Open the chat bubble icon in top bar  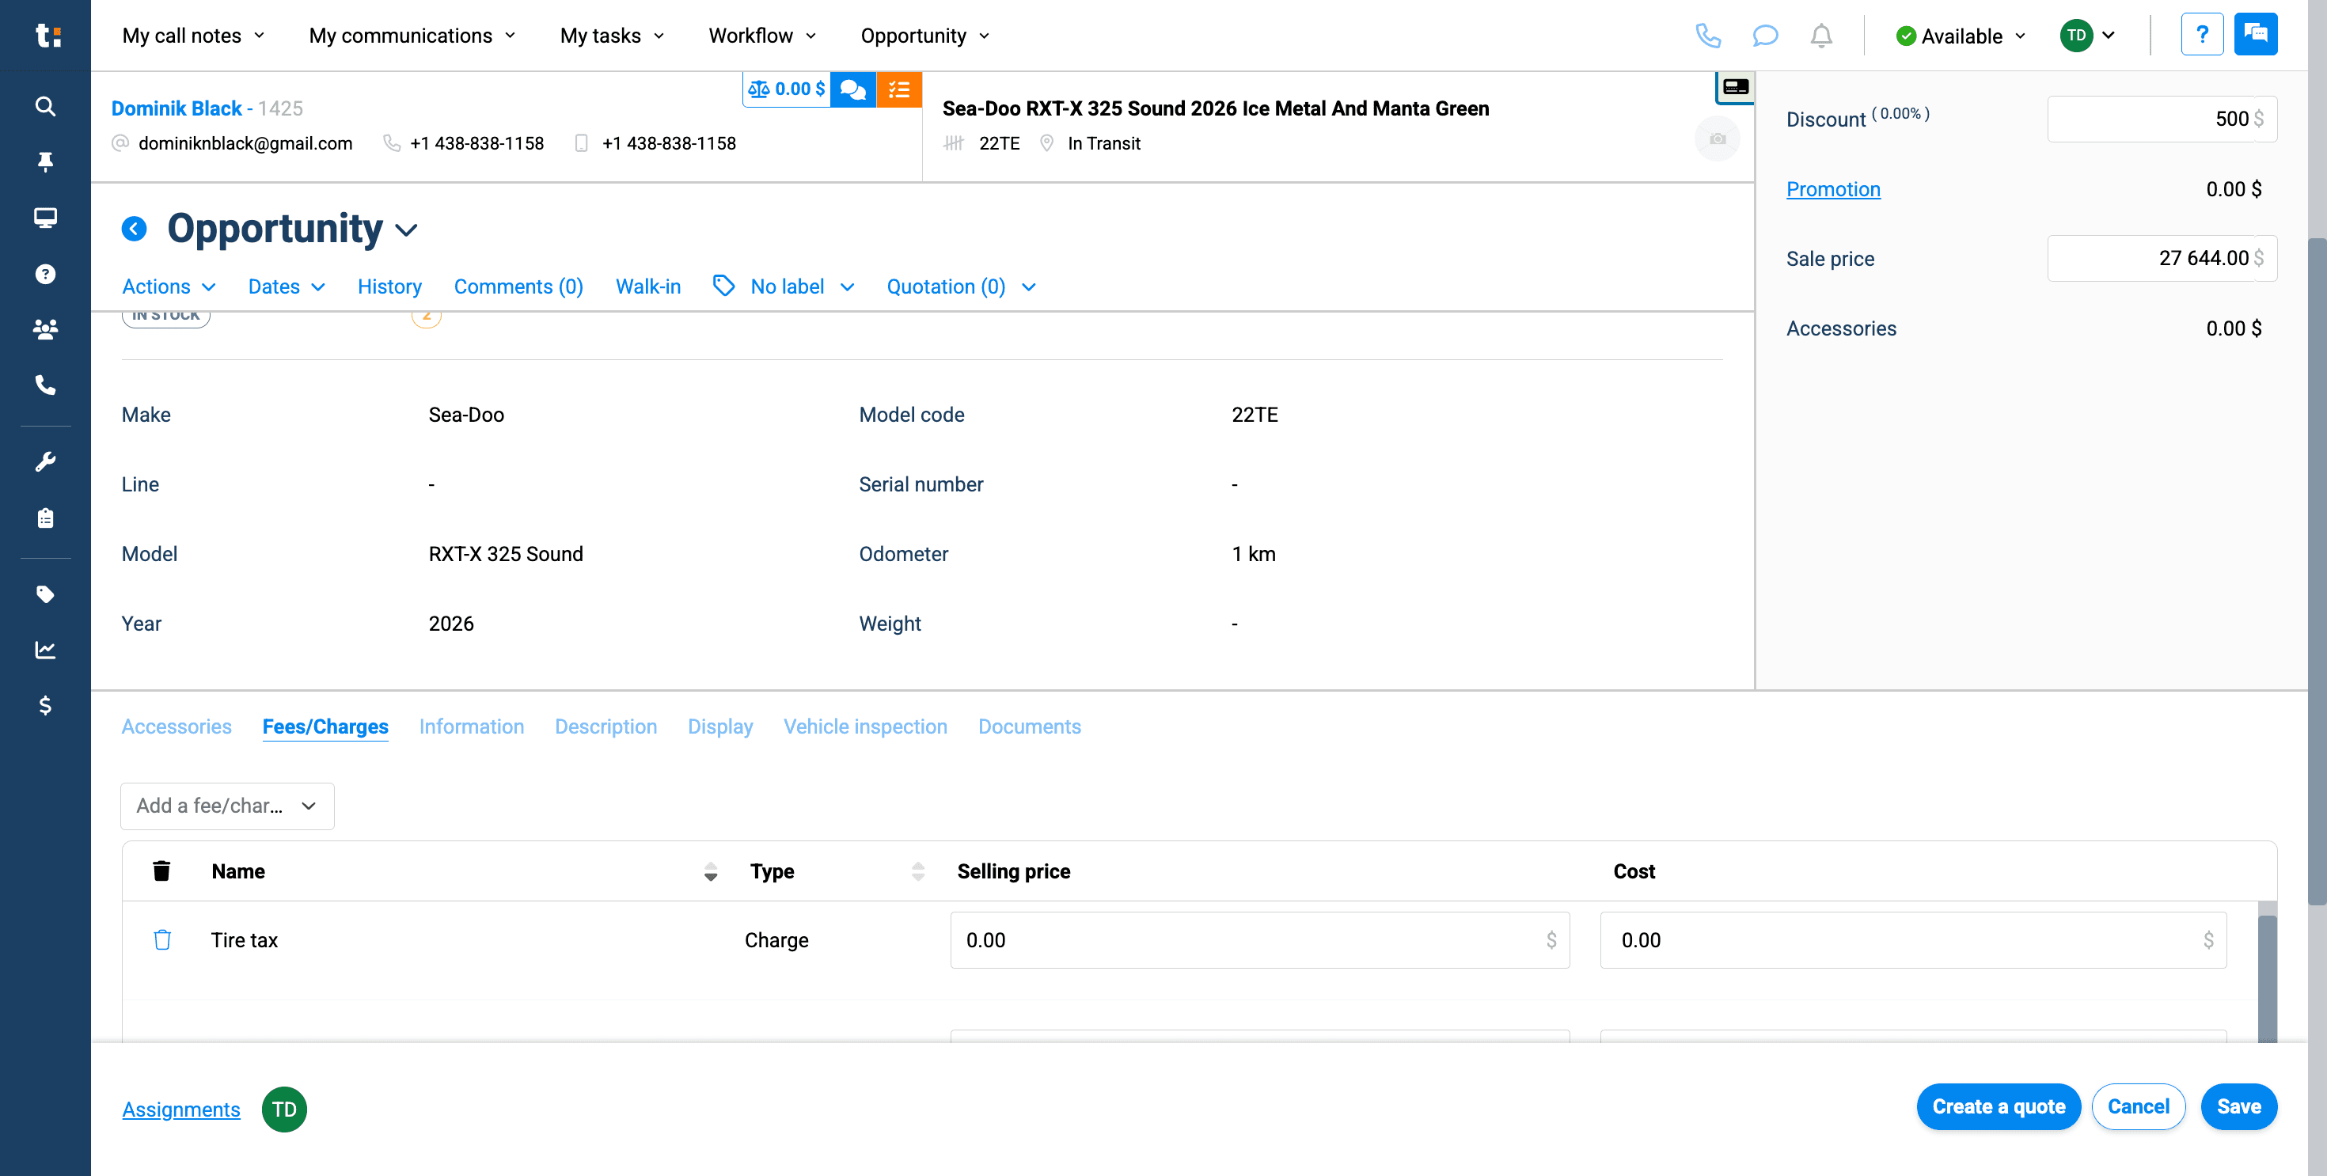(x=1765, y=36)
